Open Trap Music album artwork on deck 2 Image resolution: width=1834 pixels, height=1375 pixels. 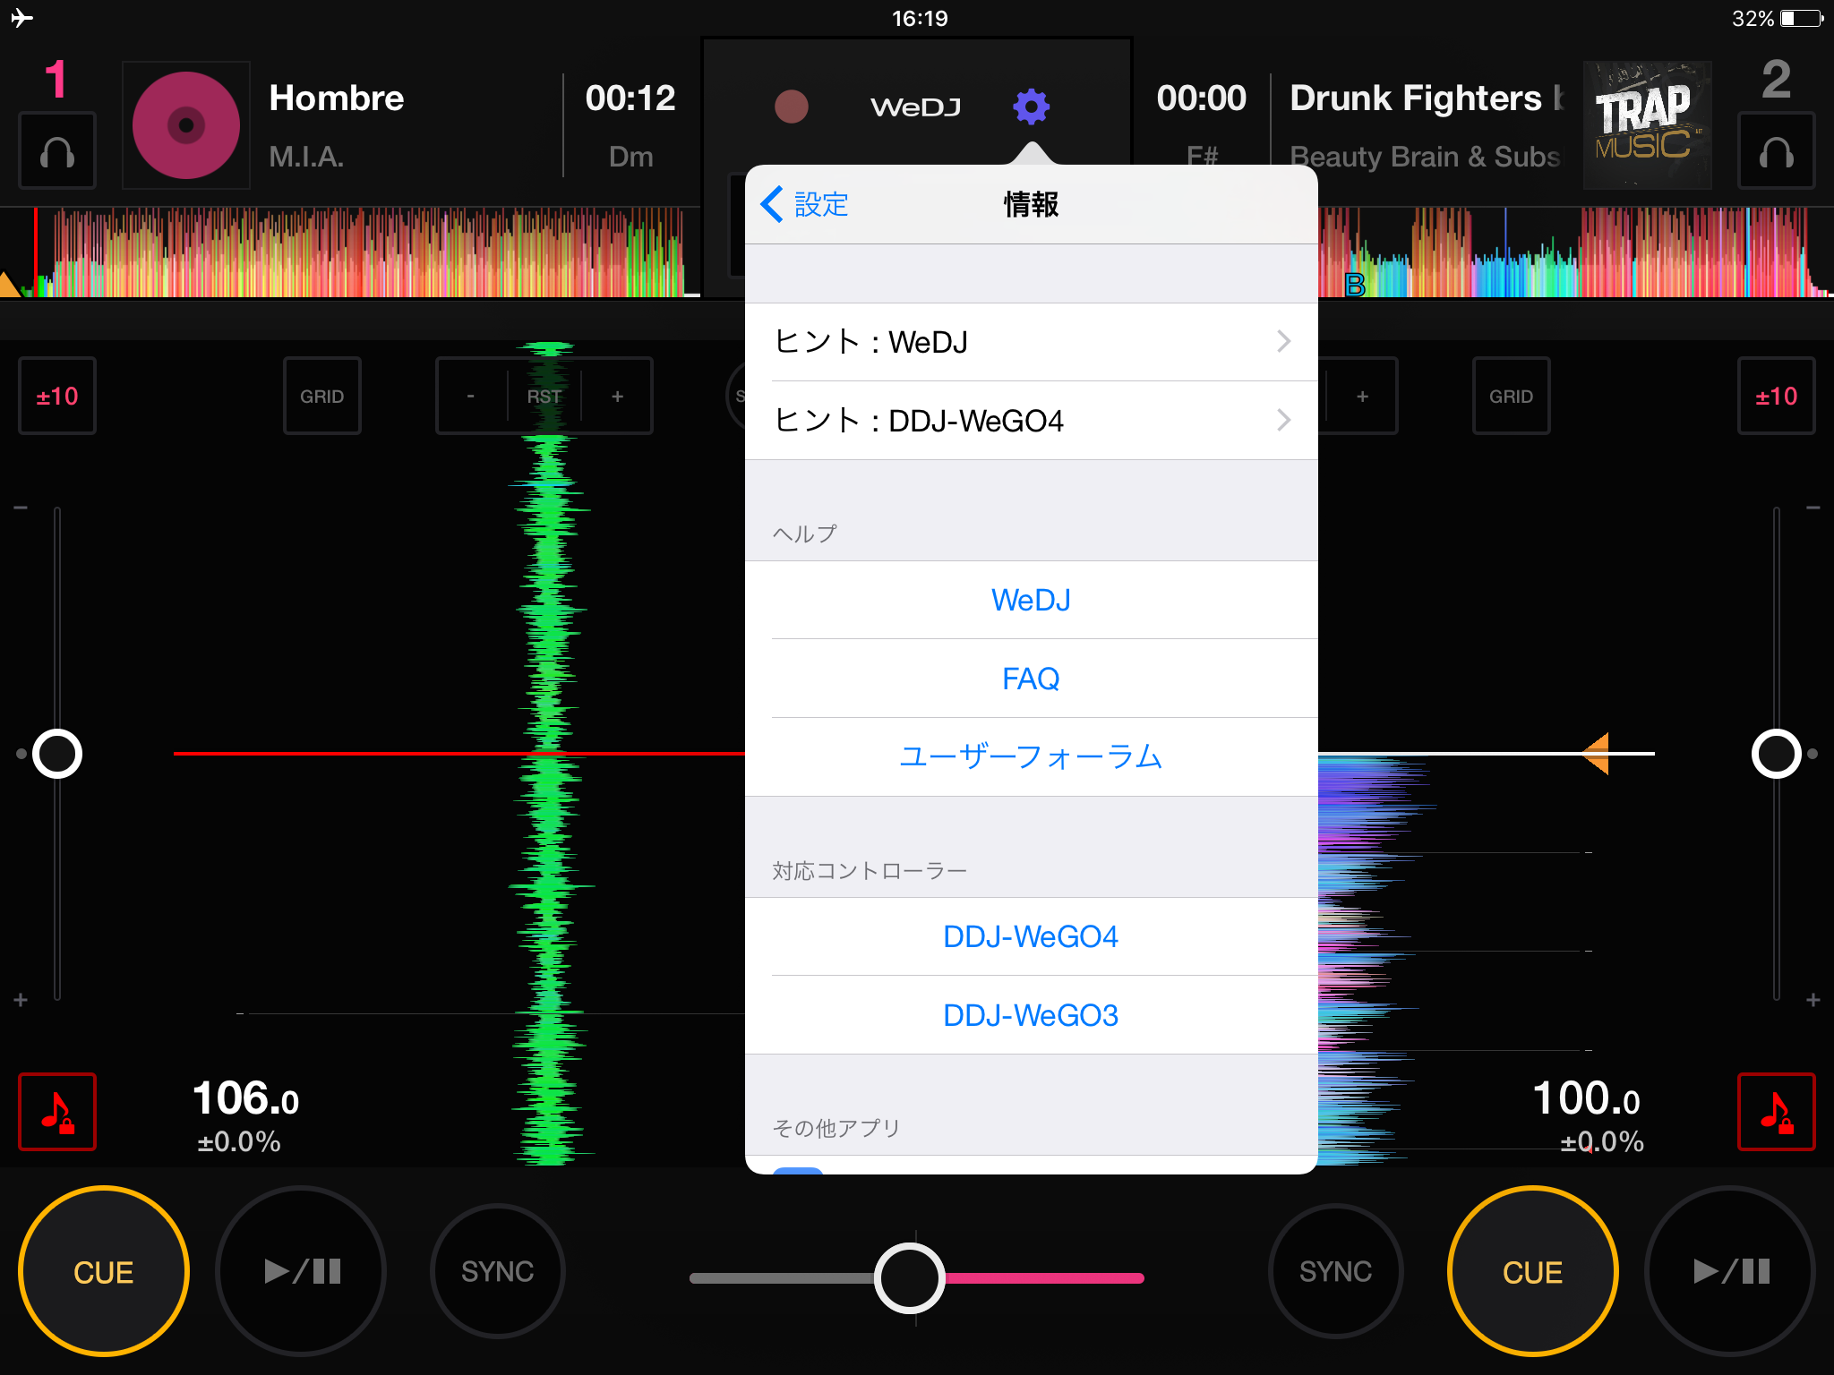1647,125
